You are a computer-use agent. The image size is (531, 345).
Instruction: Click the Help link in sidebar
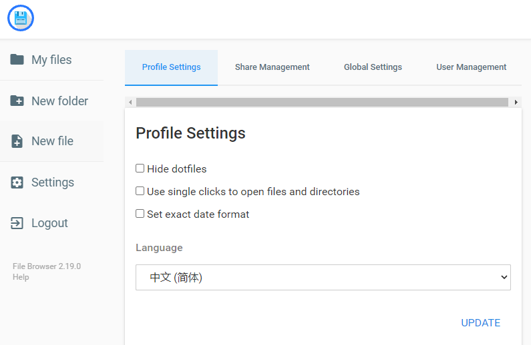pos(21,277)
